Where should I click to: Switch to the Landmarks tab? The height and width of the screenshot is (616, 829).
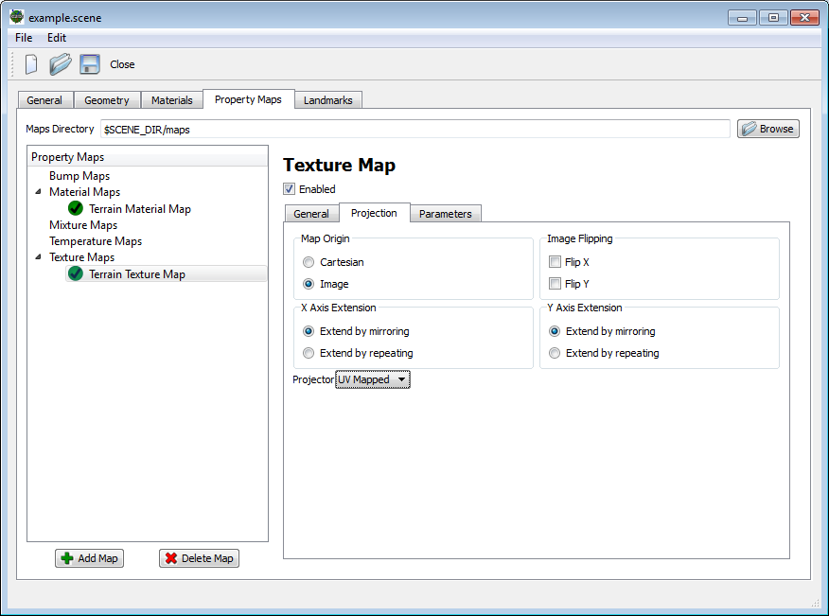[327, 100]
